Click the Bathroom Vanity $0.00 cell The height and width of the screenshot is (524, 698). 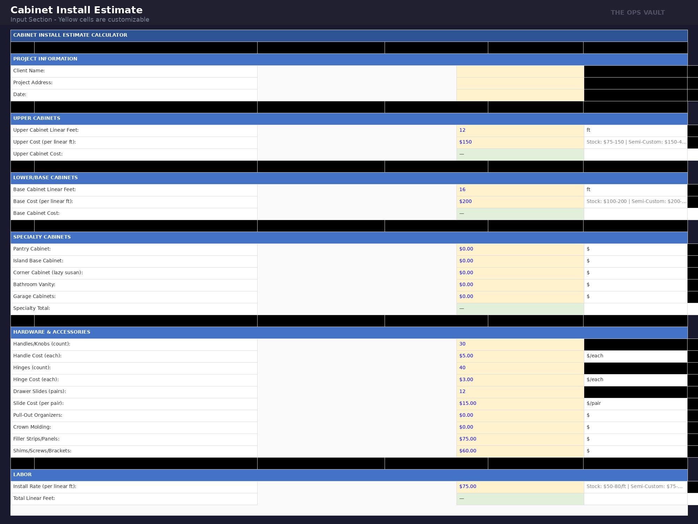pos(520,285)
